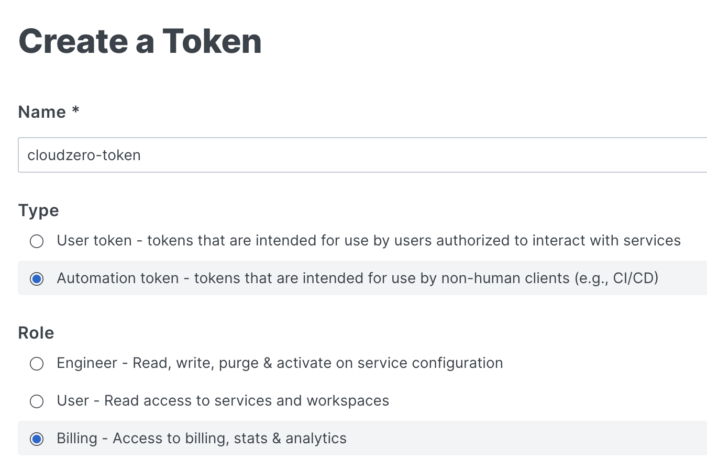The image size is (707, 471).
Task: Click the filled Billing radio indicator
Action: tap(37, 439)
